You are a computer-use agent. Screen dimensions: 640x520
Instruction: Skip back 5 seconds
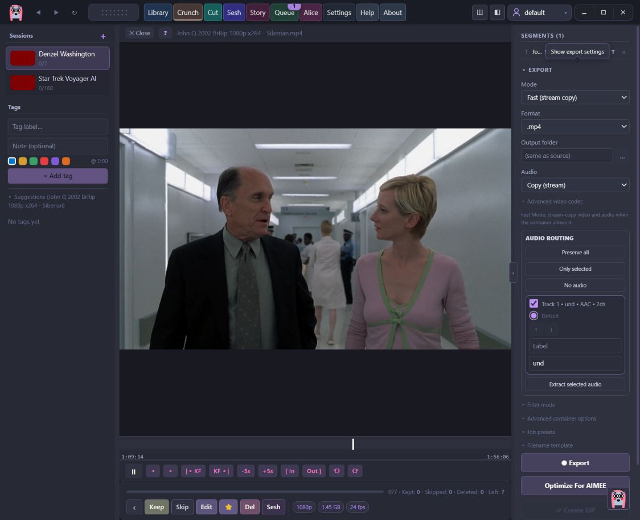[246, 471]
